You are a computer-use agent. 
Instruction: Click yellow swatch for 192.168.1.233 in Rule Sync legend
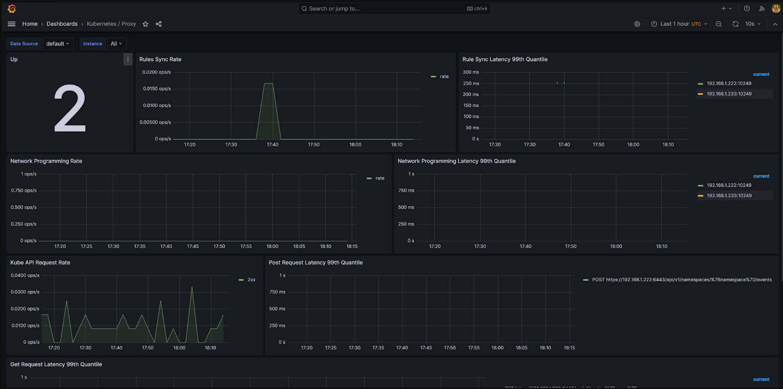click(x=700, y=94)
